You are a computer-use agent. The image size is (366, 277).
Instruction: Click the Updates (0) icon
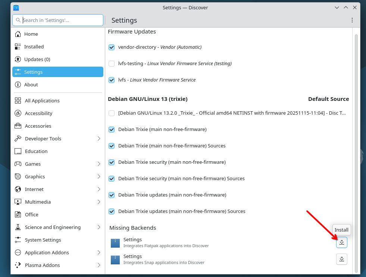[18, 59]
